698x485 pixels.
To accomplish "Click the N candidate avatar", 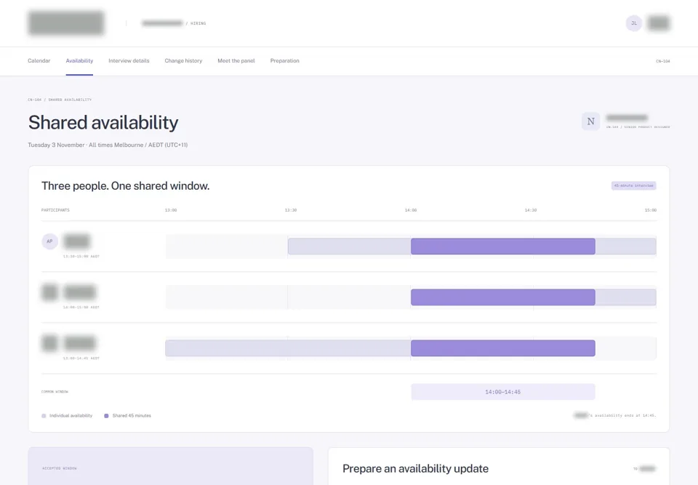I will (590, 121).
